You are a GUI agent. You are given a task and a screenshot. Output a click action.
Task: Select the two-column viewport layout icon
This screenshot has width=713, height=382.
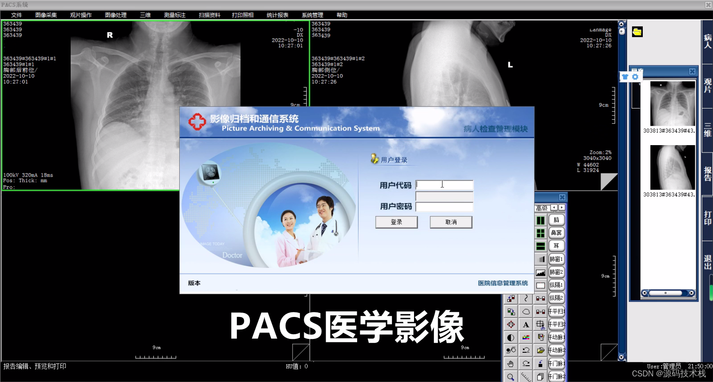(x=541, y=221)
